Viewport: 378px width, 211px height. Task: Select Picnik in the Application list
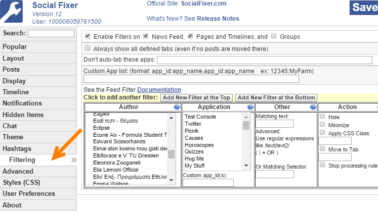click(192, 131)
